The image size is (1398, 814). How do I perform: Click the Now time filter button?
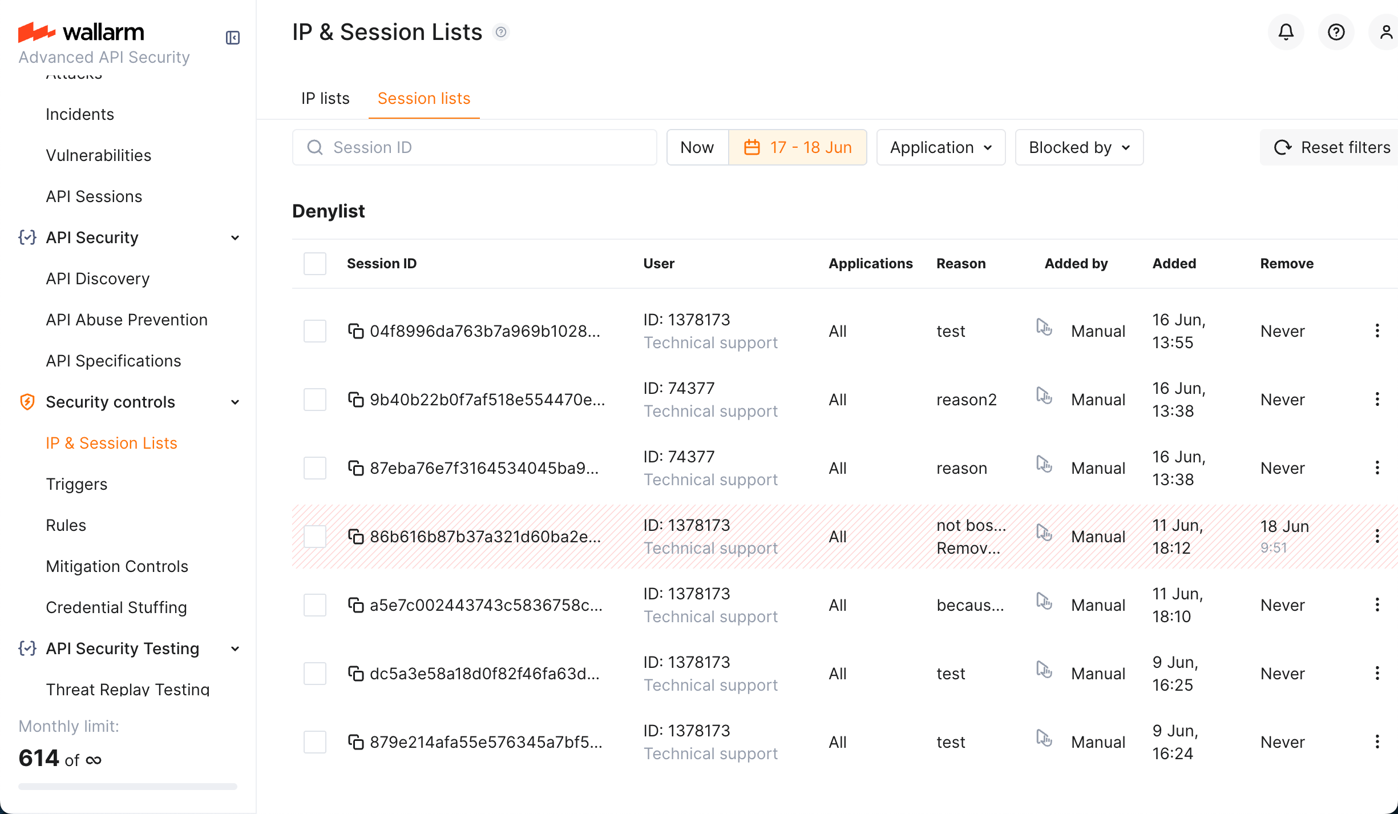(697, 147)
